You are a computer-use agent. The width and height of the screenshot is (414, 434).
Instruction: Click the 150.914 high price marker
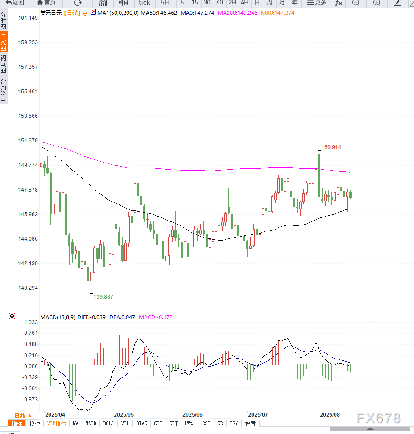[x=331, y=147]
